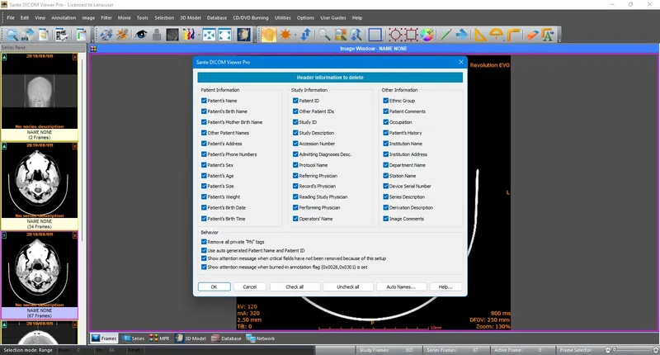Screen dimensions: 660x355
Task: Click the expand outward arrows icon
Action: pyautogui.click(x=224, y=35)
